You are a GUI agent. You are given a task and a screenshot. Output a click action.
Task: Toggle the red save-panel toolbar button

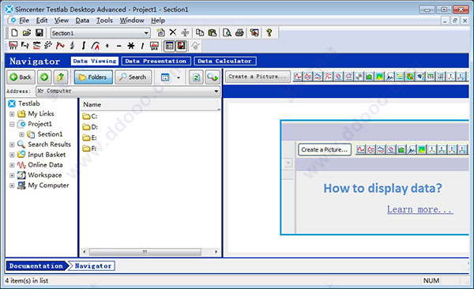click(x=181, y=46)
